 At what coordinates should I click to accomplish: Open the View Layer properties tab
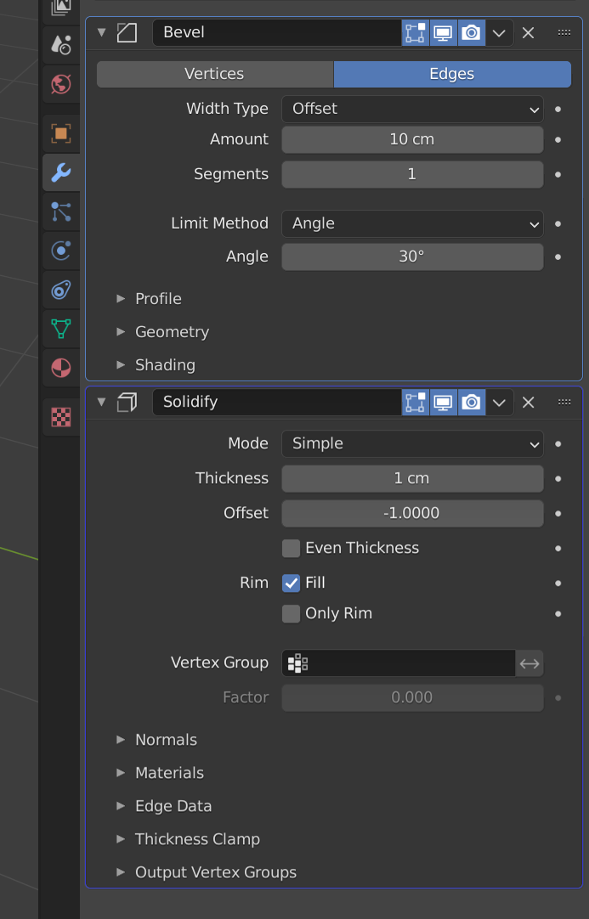[x=61, y=8]
